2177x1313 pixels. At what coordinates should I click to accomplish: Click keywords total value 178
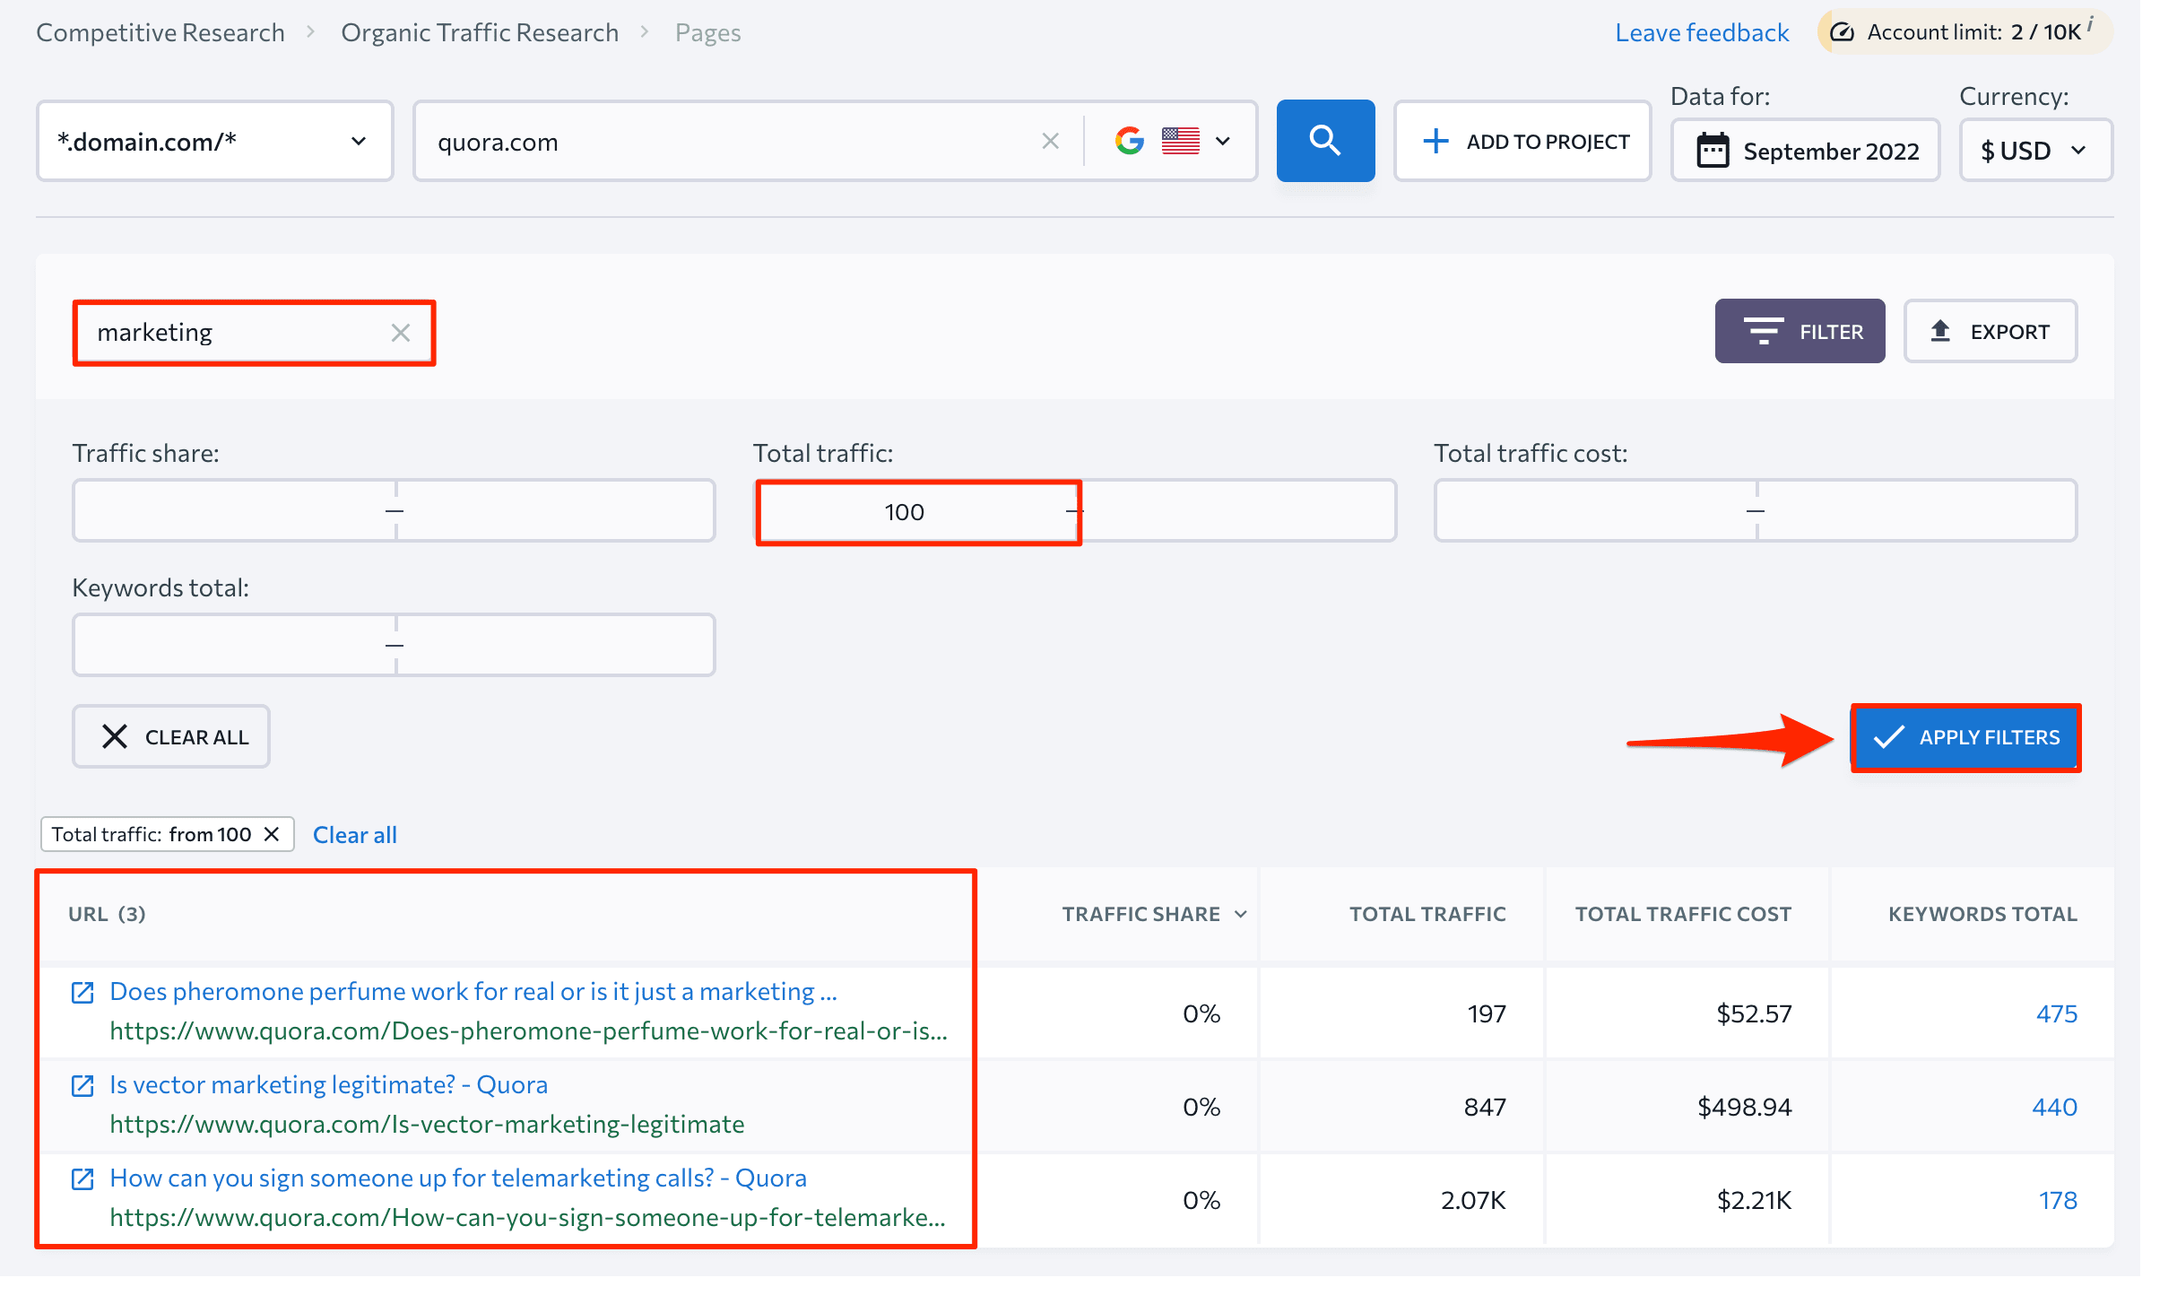click(x=2058, y=1200)
